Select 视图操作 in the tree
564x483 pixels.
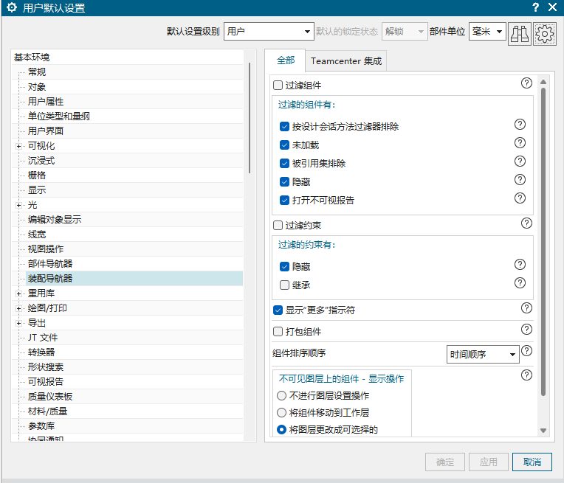pyautogui.click(x=46, y=249)
